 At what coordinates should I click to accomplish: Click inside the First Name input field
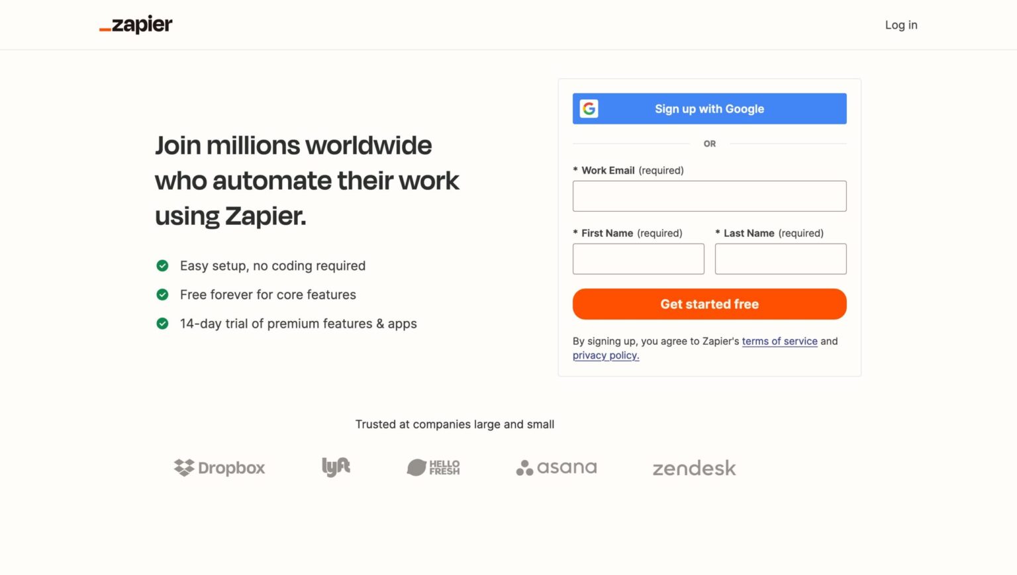click(638, 259)
